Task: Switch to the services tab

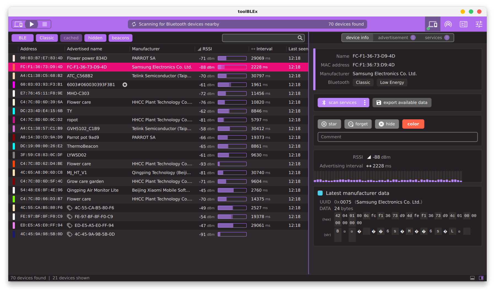Action: pyautogui.click(x=433, y=38)
